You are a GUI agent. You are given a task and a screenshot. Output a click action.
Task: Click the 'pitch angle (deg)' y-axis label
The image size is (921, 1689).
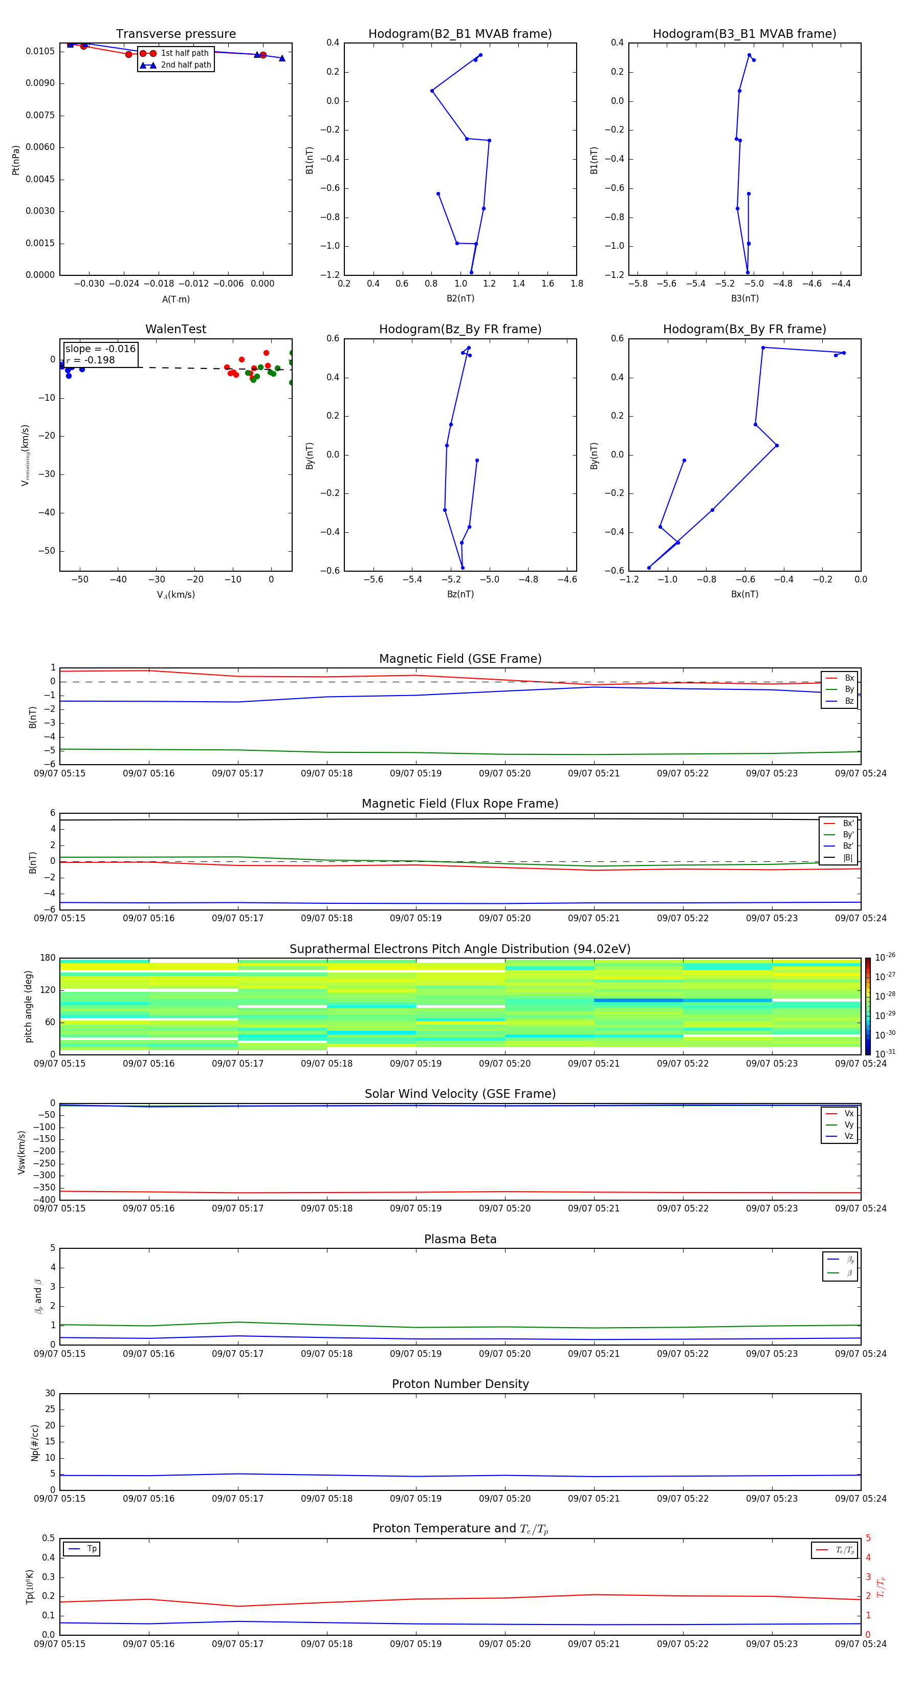coord(28,1006)
